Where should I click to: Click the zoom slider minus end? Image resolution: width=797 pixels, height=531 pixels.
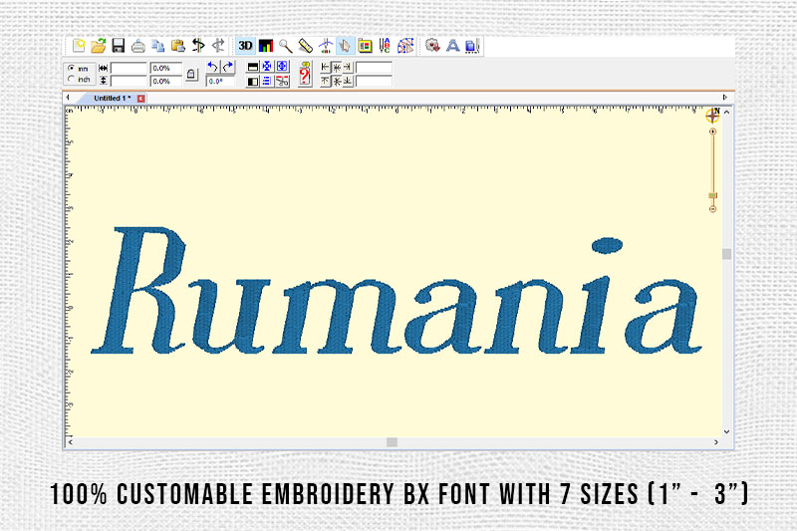point(712,209)
